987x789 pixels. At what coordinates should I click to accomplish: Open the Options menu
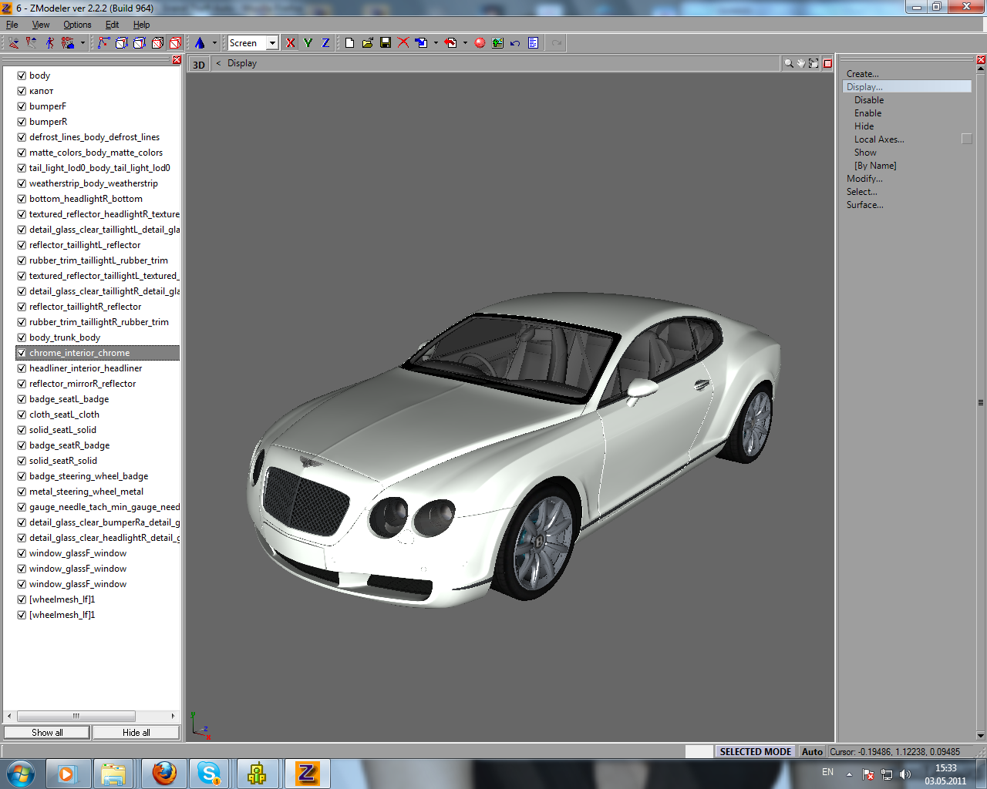tap(77, 25)
